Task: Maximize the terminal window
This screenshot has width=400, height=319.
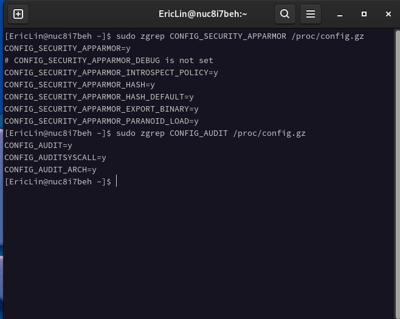Action: (x=364, y=14)
